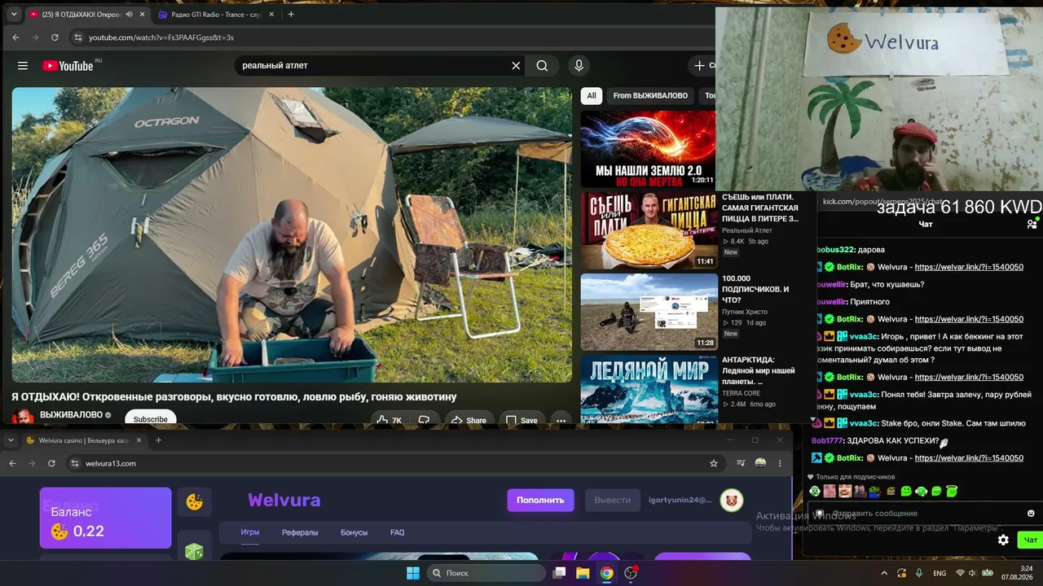1043x586 pixels.
Task: Start YouTube voice search with the microphone
Action: (x=579, y=66)
